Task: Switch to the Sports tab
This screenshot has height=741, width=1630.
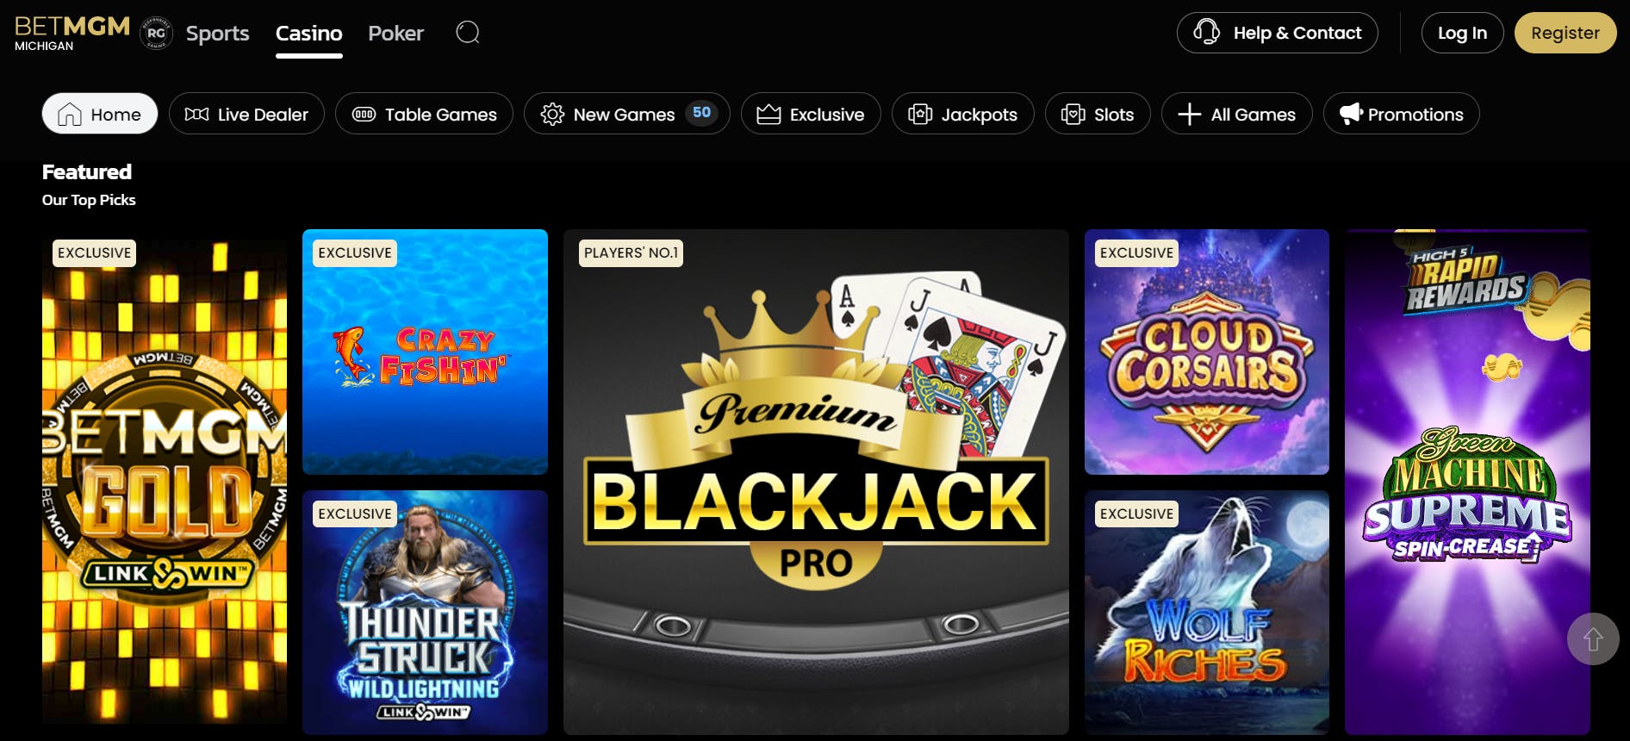Action: 217,33
